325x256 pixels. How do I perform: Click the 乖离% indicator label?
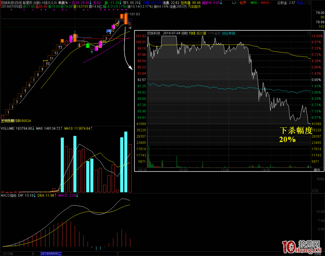(x=64, y=3)
